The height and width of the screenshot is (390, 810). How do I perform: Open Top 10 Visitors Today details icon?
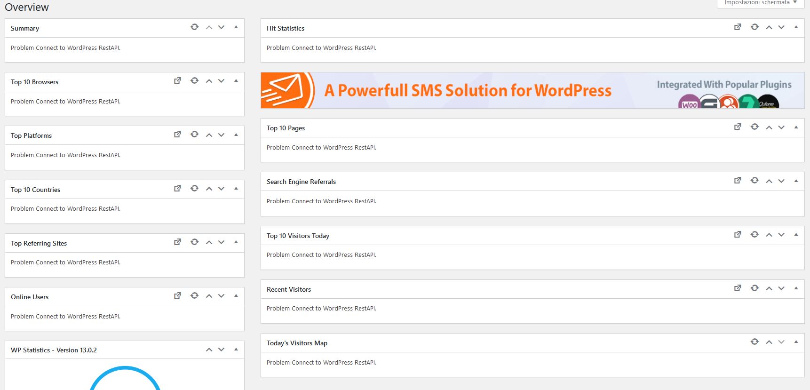pos(738,235)
